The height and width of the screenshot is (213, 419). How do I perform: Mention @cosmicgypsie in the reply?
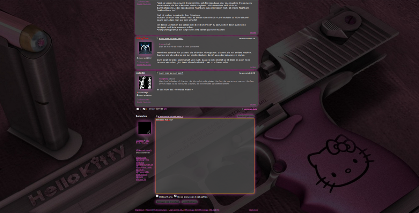(144, 167)
